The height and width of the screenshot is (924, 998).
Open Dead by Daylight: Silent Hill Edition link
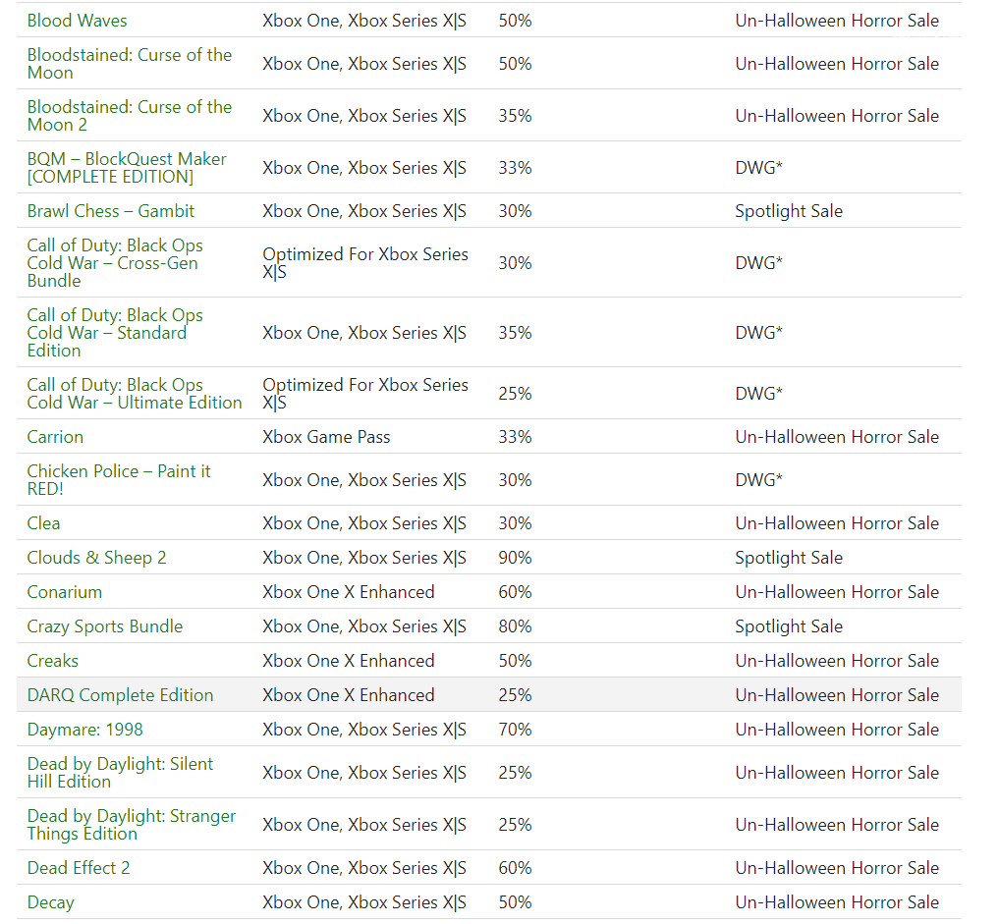pos(120,773)
